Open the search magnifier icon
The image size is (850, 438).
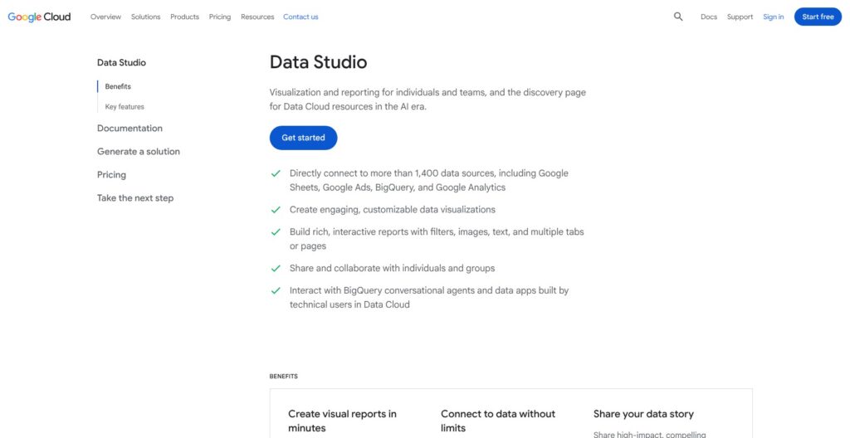point(678,17)
